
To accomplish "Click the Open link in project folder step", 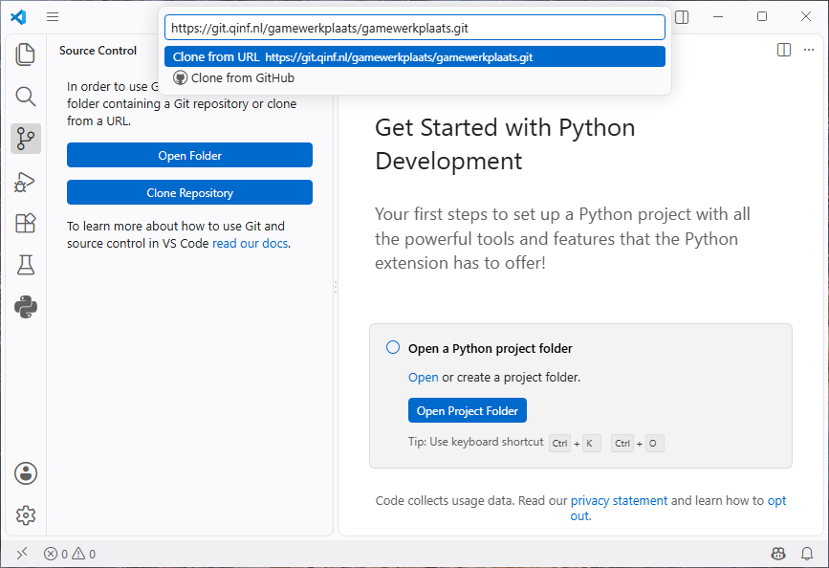I will (423, 377).
